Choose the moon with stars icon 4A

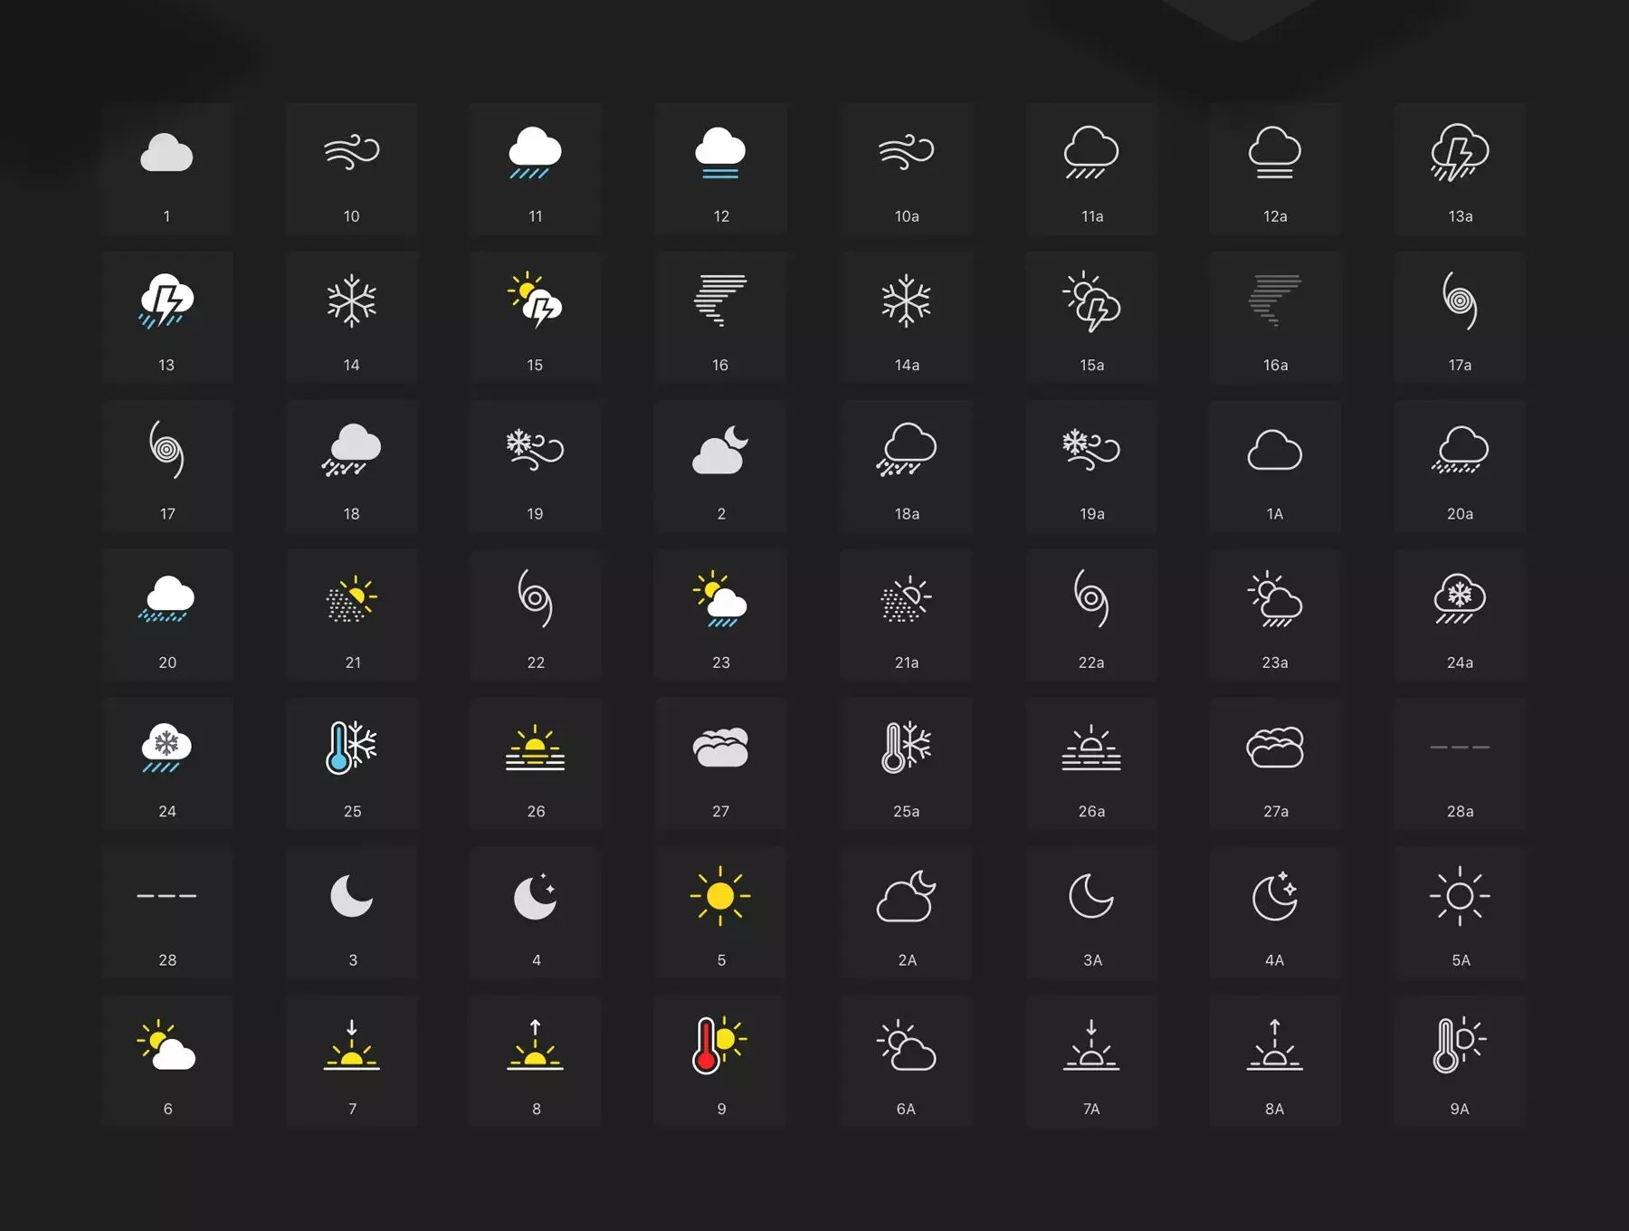pos(1274,896)
